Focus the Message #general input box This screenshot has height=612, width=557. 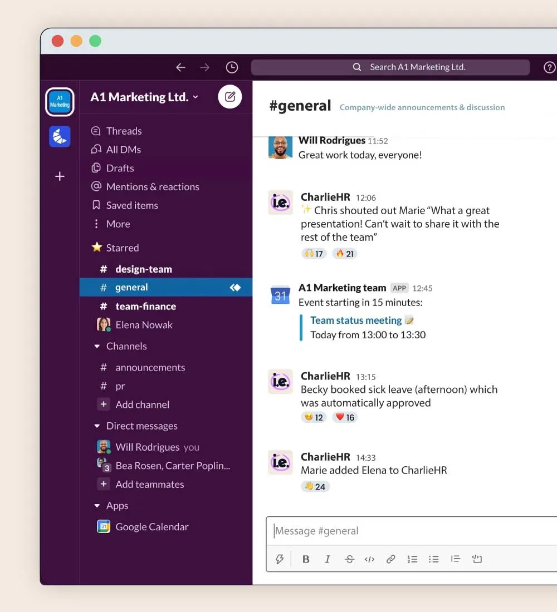click(412, 531)
